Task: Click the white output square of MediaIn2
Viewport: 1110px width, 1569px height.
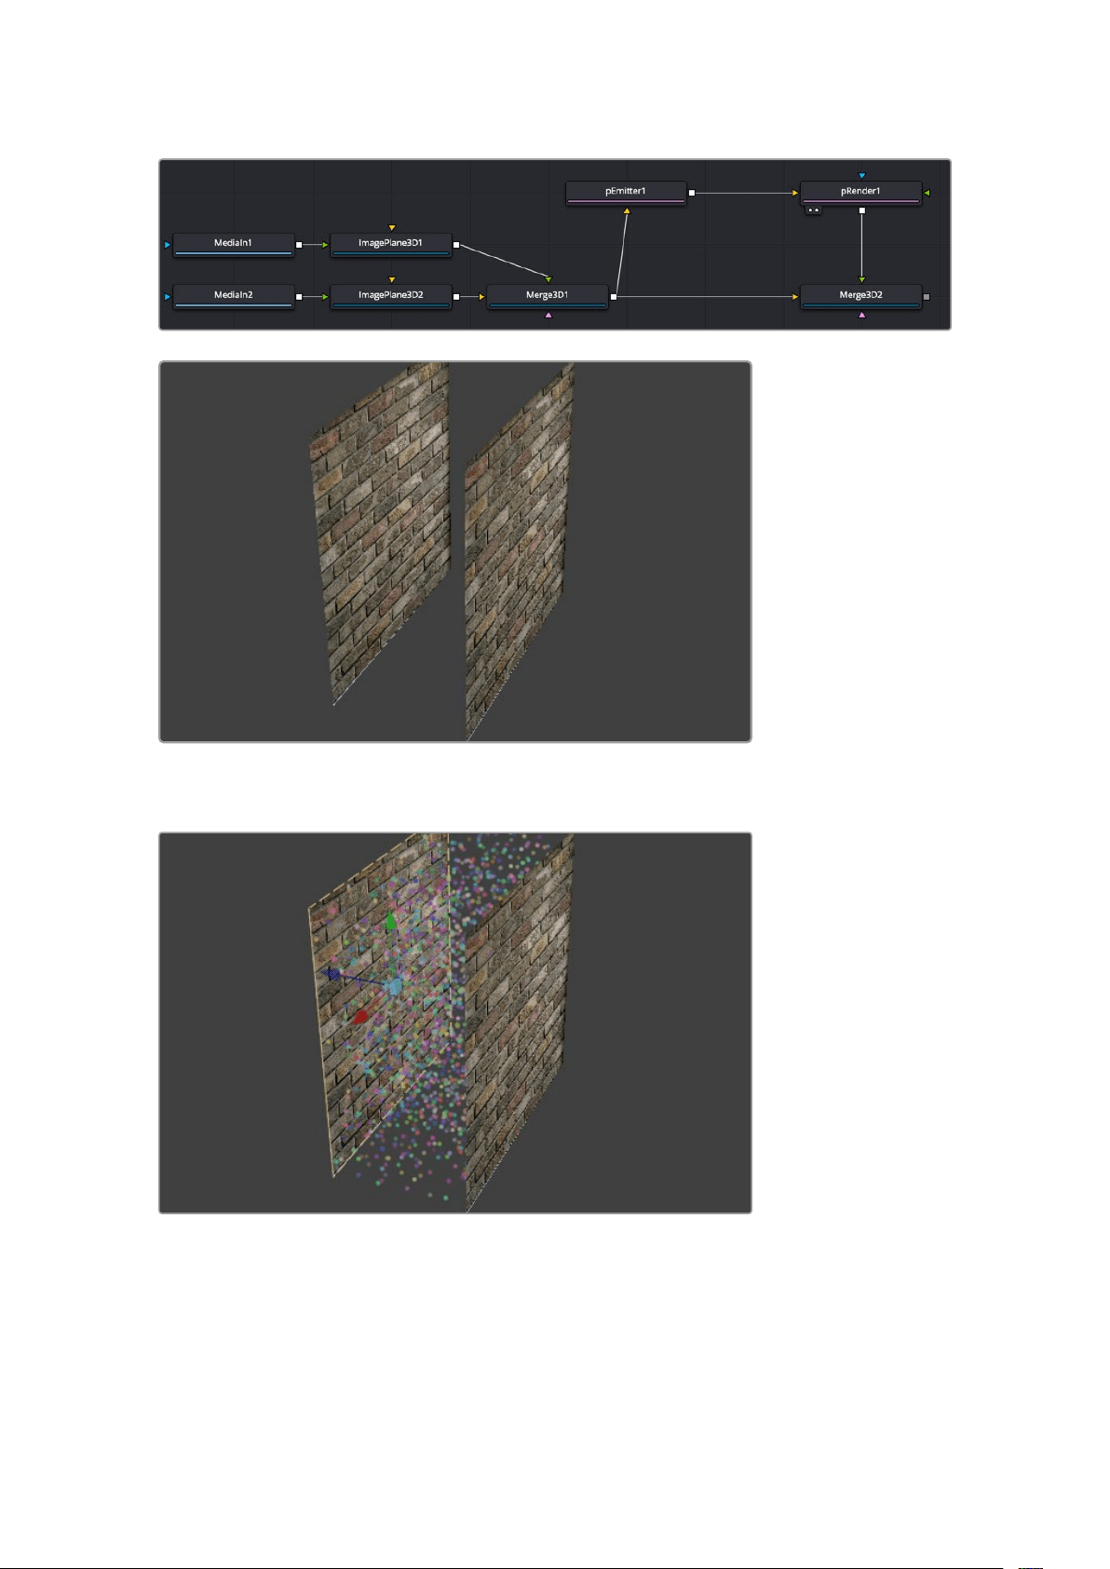Action: pos(299,297)
